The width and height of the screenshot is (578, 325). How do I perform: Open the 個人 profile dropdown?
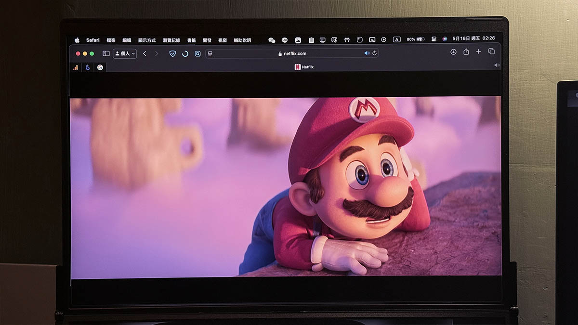tap(125, 53)
